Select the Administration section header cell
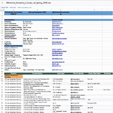Image resolution: width=113 pixels, height=113 pixels. [x=14, y=20]
